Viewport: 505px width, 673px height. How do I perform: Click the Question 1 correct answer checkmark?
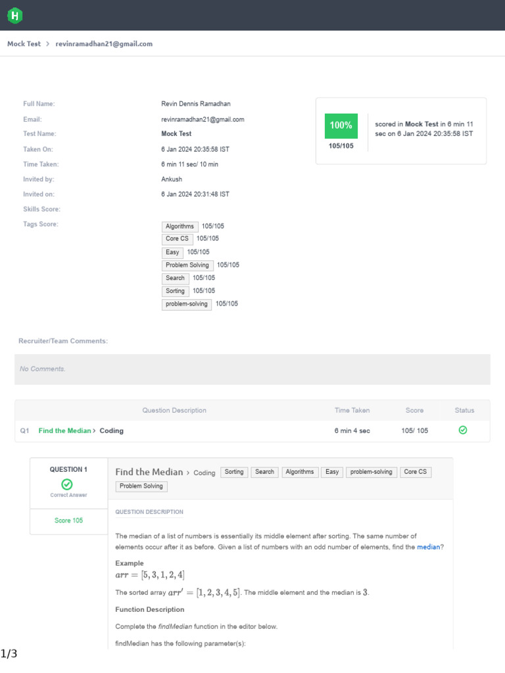tap(67, 484)
